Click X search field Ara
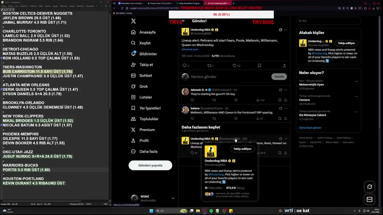This screenshot has height=215, width=383. pos(329,21)
